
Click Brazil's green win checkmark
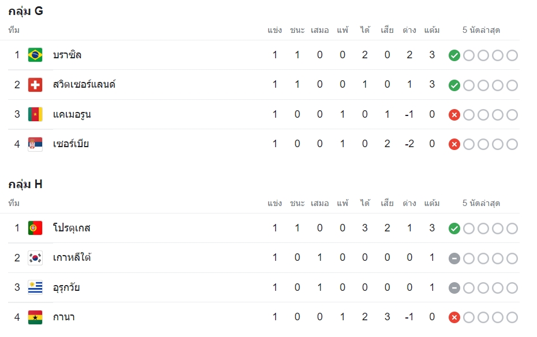454,55
